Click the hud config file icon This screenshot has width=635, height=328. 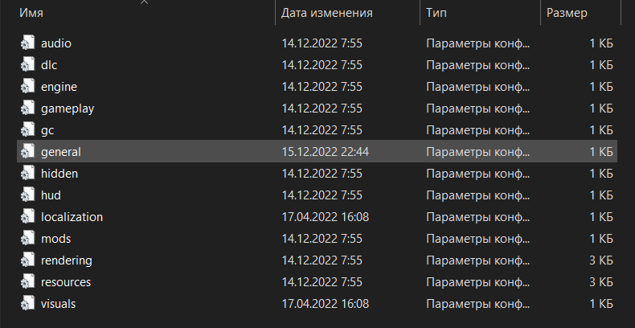click(x=29, y=195)
